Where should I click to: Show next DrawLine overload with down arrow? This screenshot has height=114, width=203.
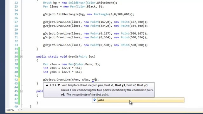[x=59, y=85]
